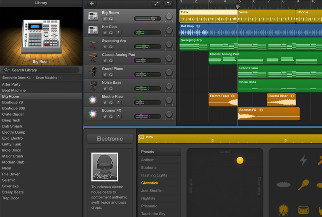Open the Search Library magnifier dropdown
Viewport: 322px width, 217px height.
coord(7,70)
